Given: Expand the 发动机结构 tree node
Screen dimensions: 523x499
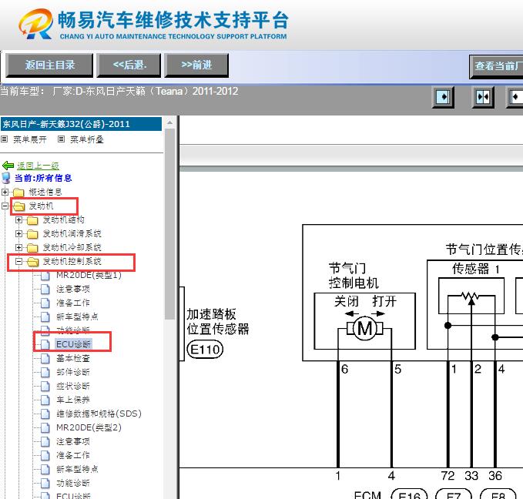Looking at the screenshot, I should pos(18,220).
